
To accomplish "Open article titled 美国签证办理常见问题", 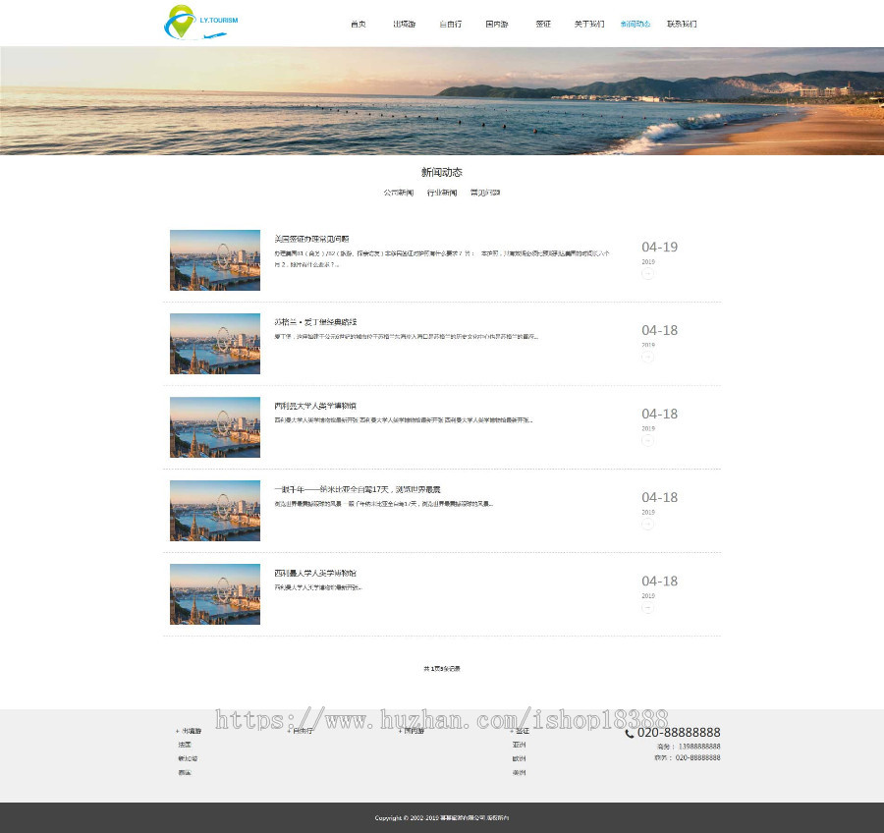I will pyautogui.click(x=311, y=239).
